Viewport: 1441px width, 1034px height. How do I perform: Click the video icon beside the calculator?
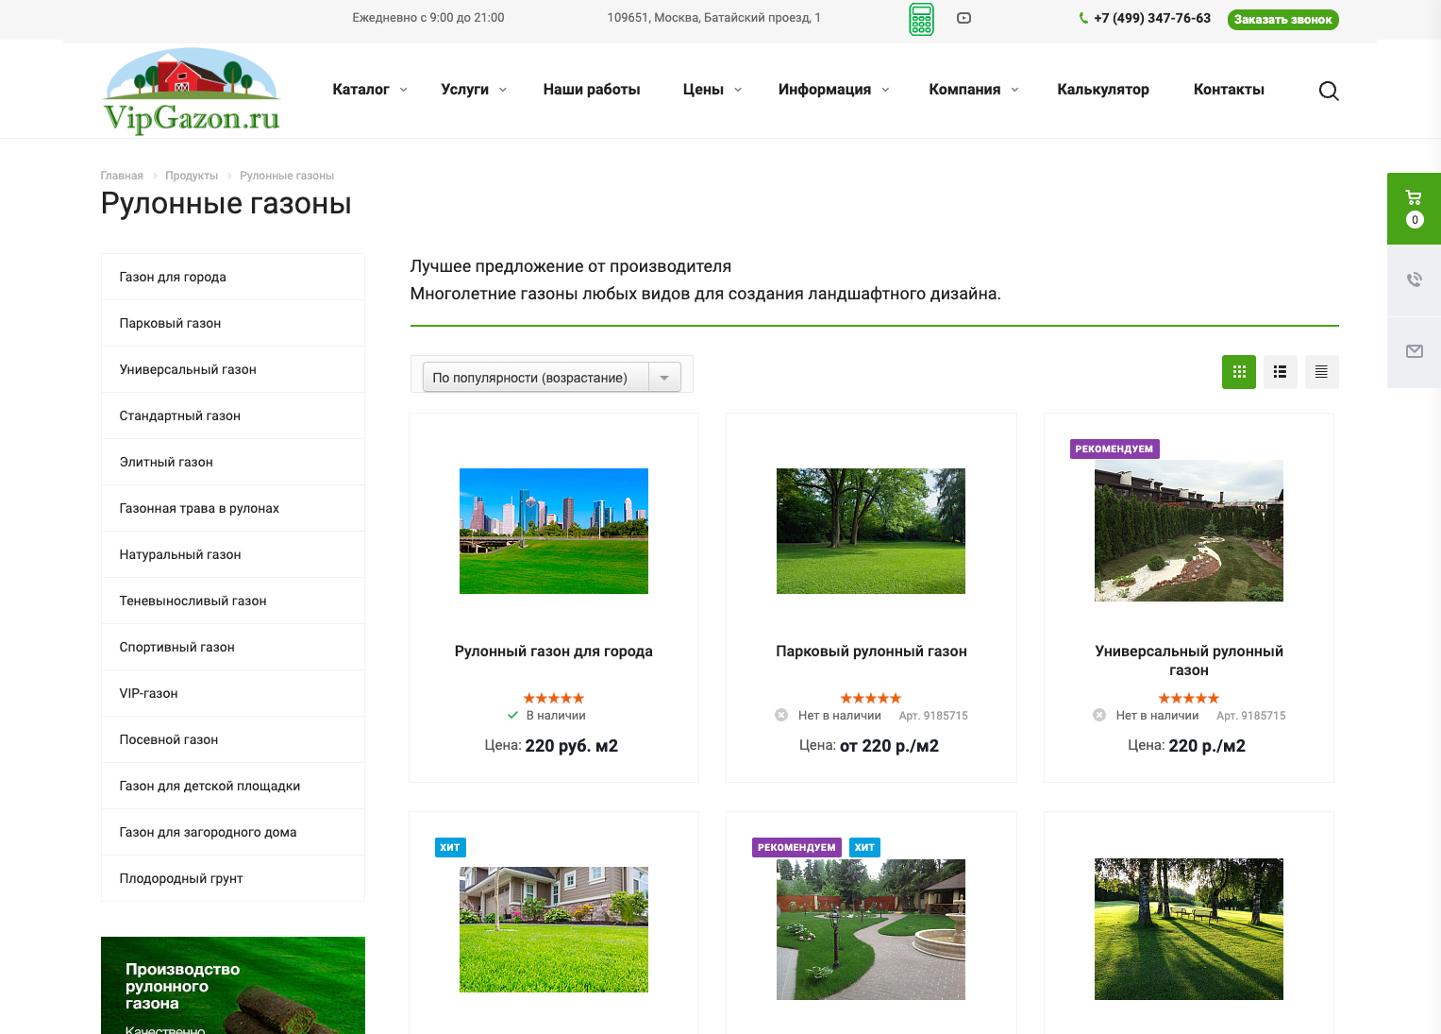963,18
